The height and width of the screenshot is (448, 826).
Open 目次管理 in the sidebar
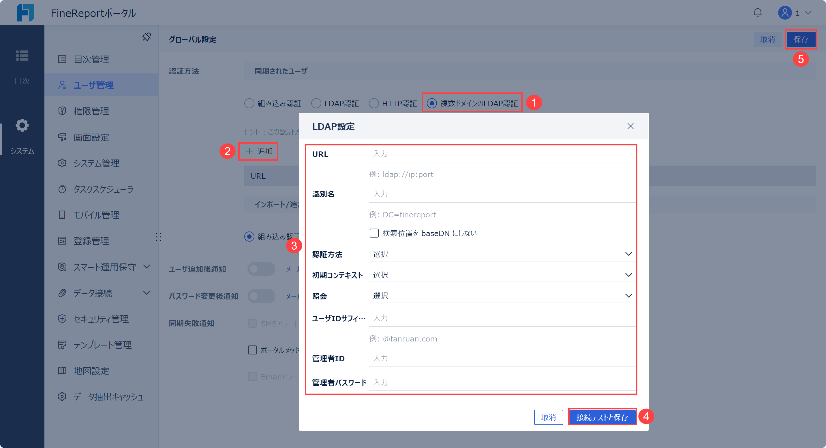tap(91, 59)
